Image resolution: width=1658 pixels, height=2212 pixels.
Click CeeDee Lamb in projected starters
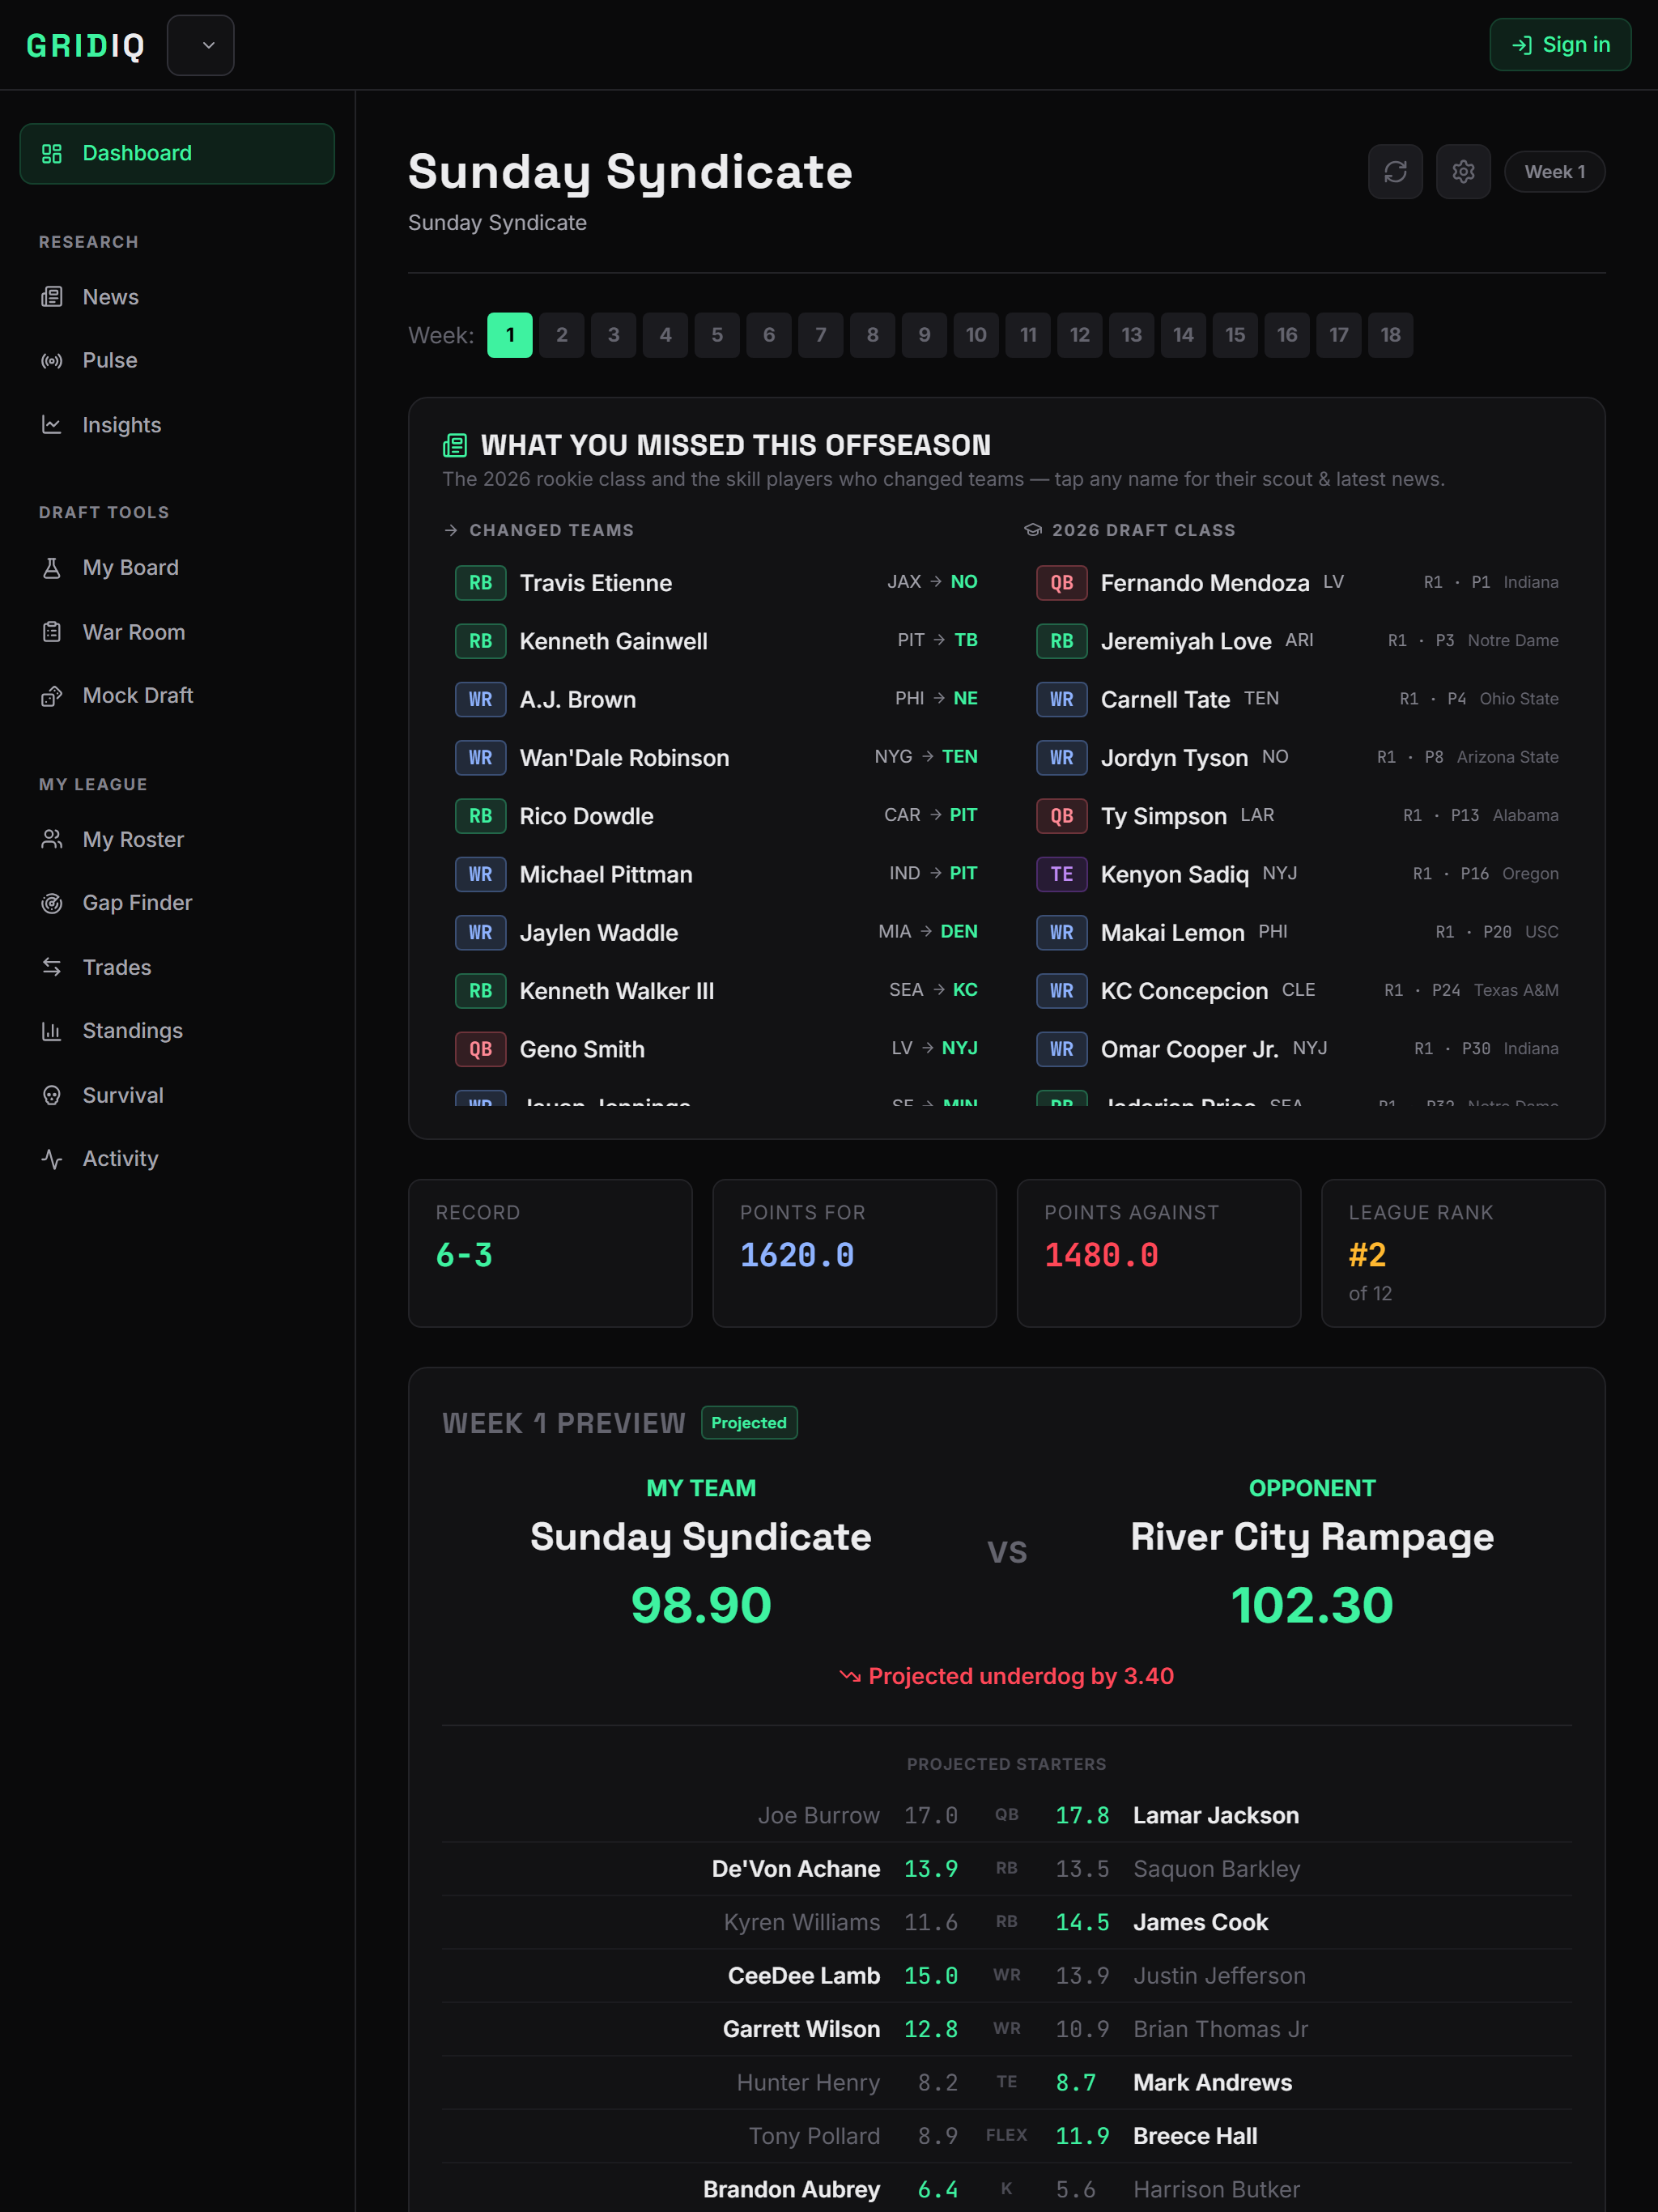pyautogui.click(x=804, y=1976)
